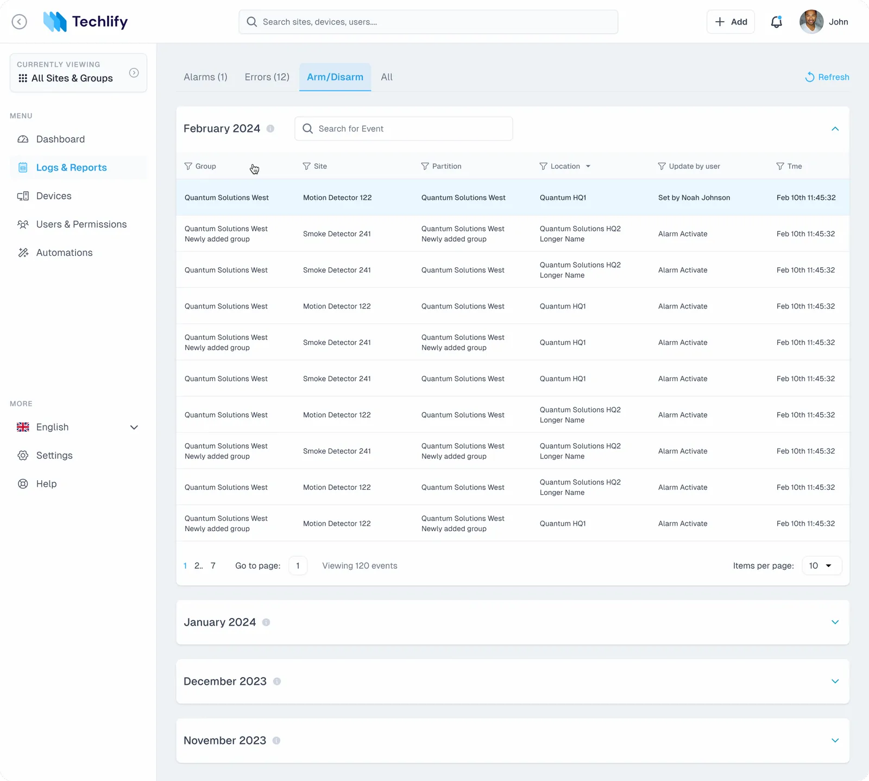Click the info icon next to January 2024
Viewport: 869px width, 781px height.
[266, 622]
